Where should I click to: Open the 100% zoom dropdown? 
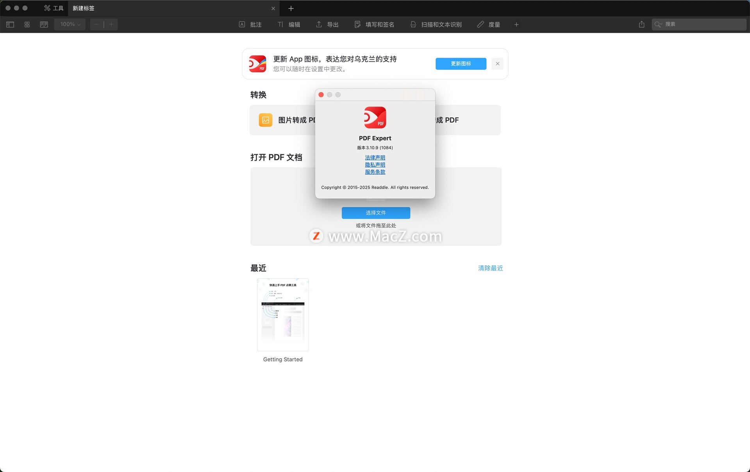tap(70, 24)
